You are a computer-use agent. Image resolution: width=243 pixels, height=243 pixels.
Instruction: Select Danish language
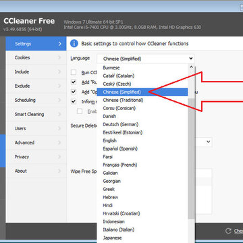click(142, 116)
